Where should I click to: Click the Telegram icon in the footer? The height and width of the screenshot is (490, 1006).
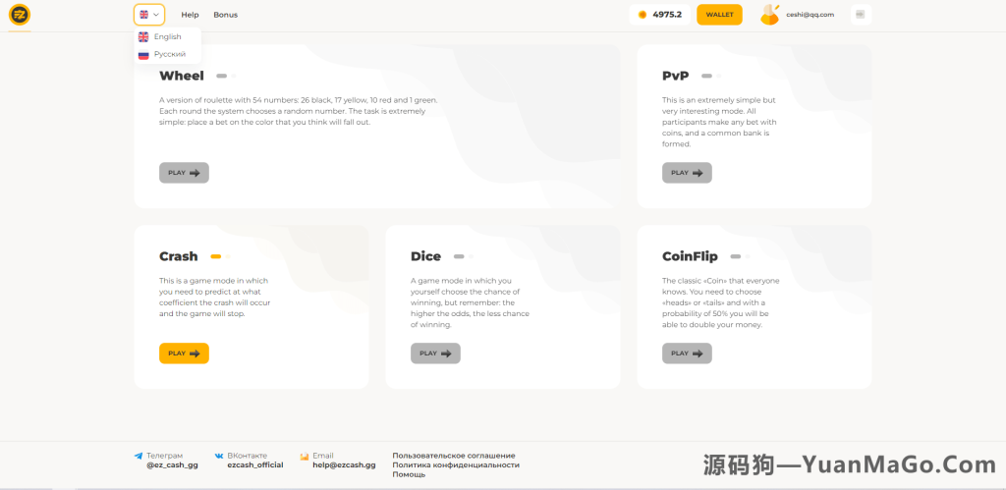click(139, 456)
